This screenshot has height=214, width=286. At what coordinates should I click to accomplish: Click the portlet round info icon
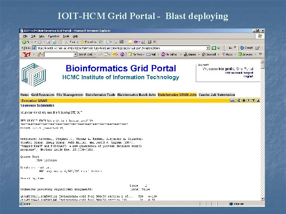[244, 100]
